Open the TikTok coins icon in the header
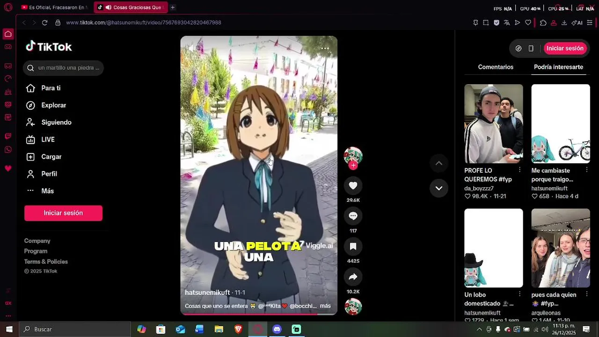Viewport: 599px width, 337px height. (519, 48)
